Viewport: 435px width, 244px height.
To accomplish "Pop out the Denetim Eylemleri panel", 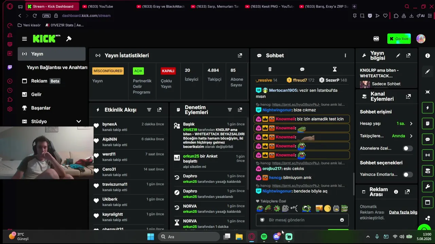I will click(x=240, y=110).
